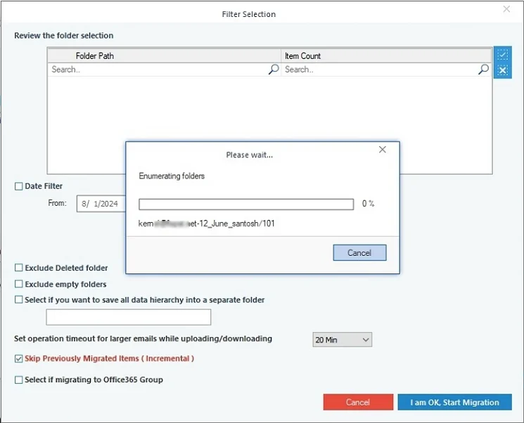Click the 0 % progress label
The width and height of the screenshot is (524, 423).
[369, 203]
